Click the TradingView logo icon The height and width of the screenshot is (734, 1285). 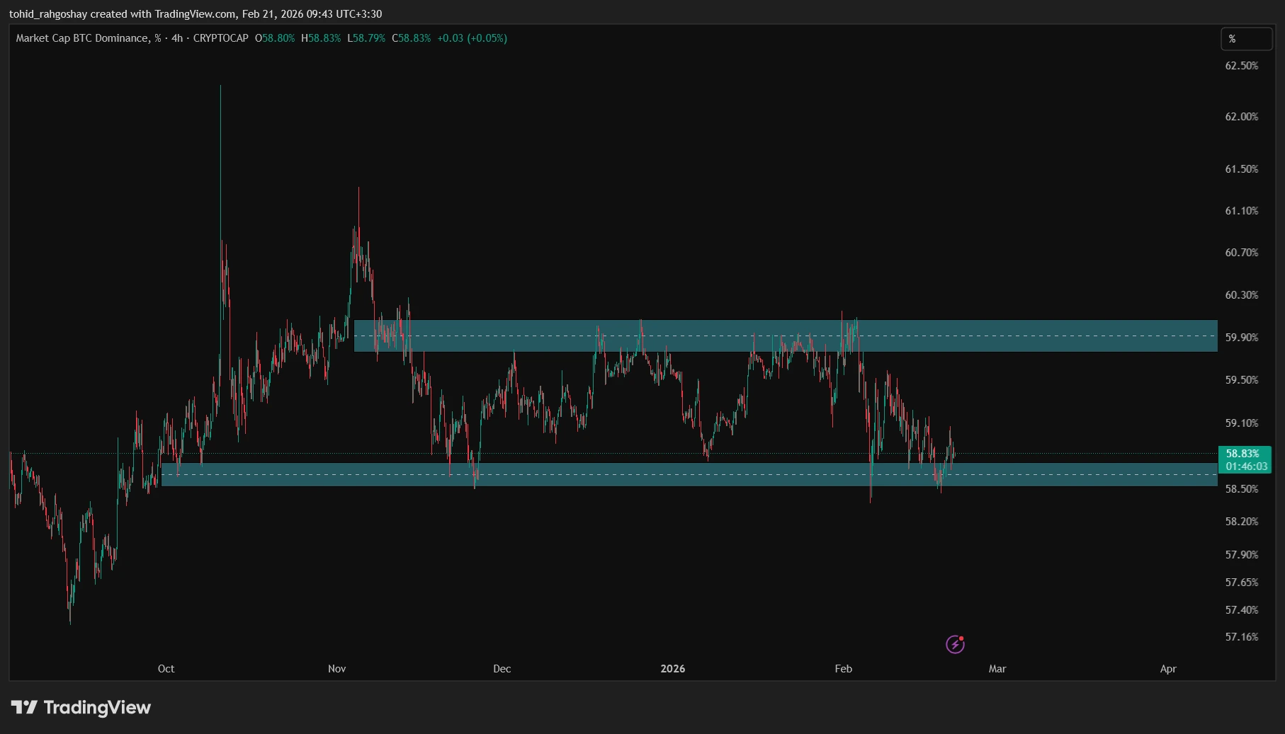(x=23, y=707)
